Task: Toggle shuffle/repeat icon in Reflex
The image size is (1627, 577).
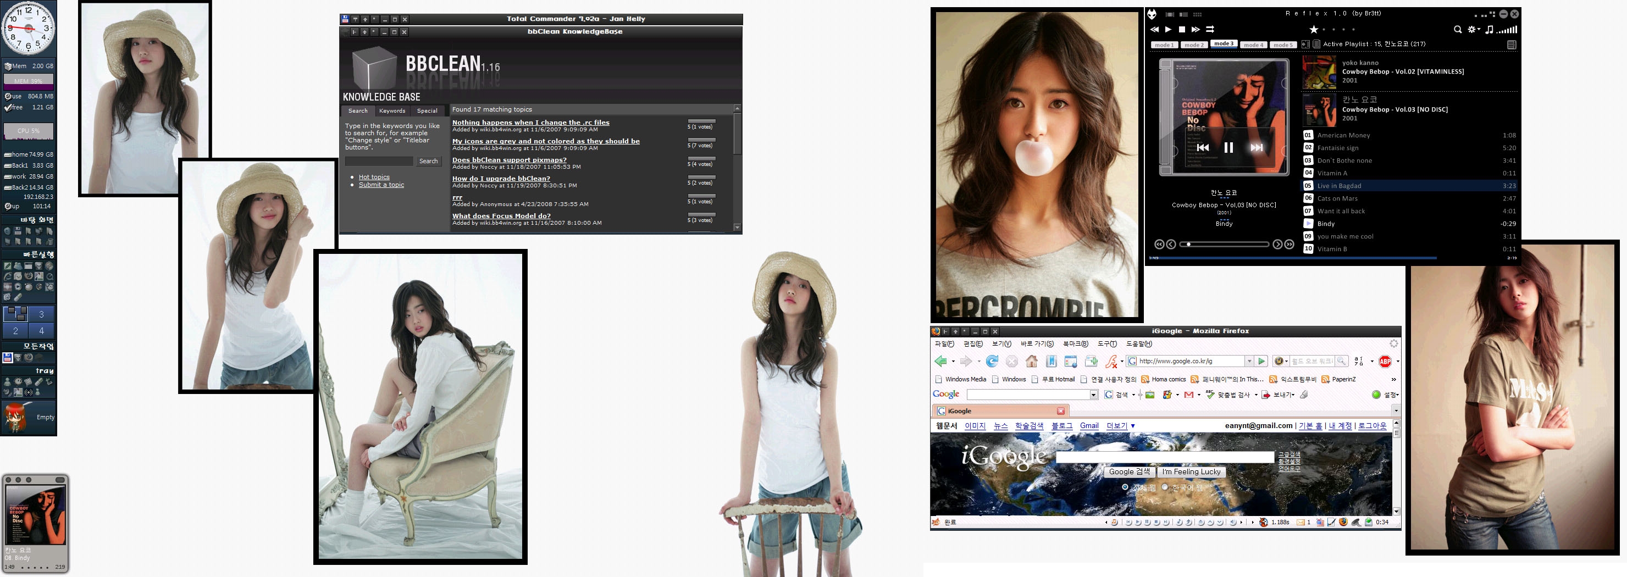Action: pyautogui.click(x=1210, y=29)
